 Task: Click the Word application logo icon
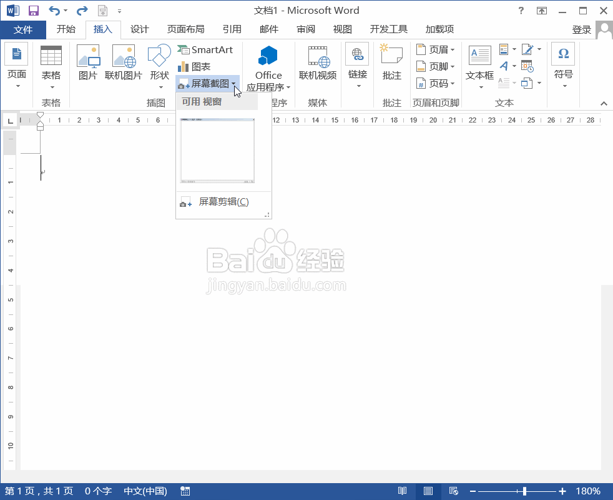coord(12,11)
